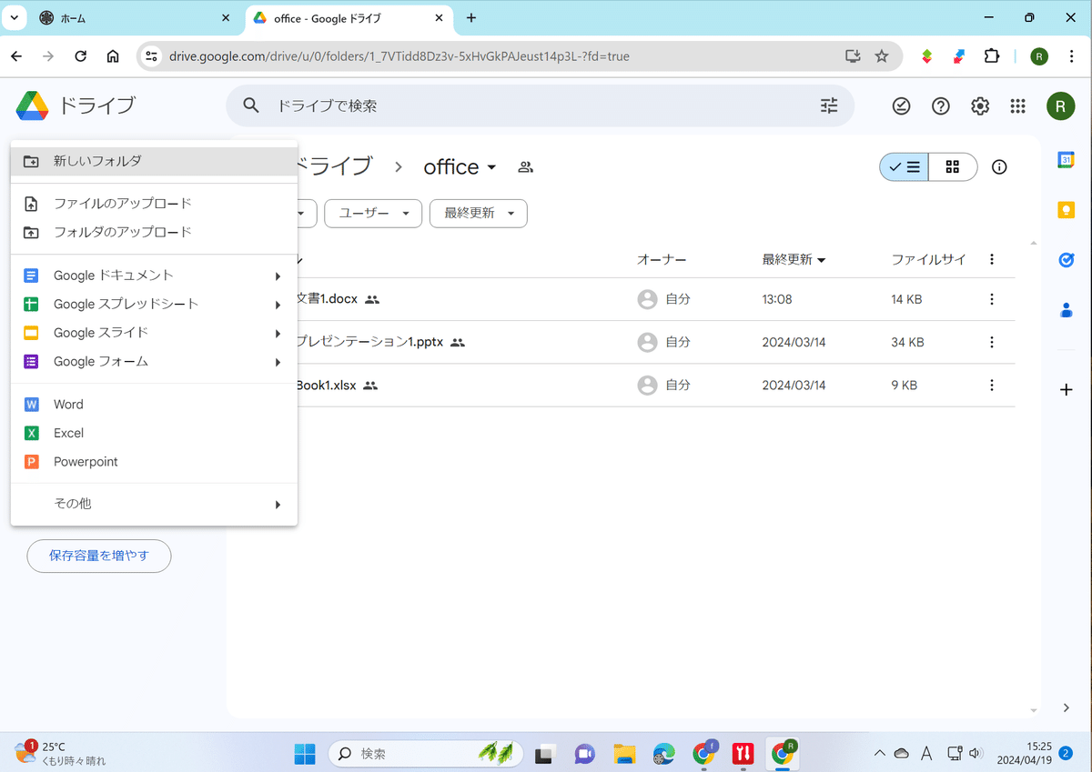Viewport: 1092px width, 772px height.
Task: Bookmark this page with the star icon
Action: [x=882, y=56]
